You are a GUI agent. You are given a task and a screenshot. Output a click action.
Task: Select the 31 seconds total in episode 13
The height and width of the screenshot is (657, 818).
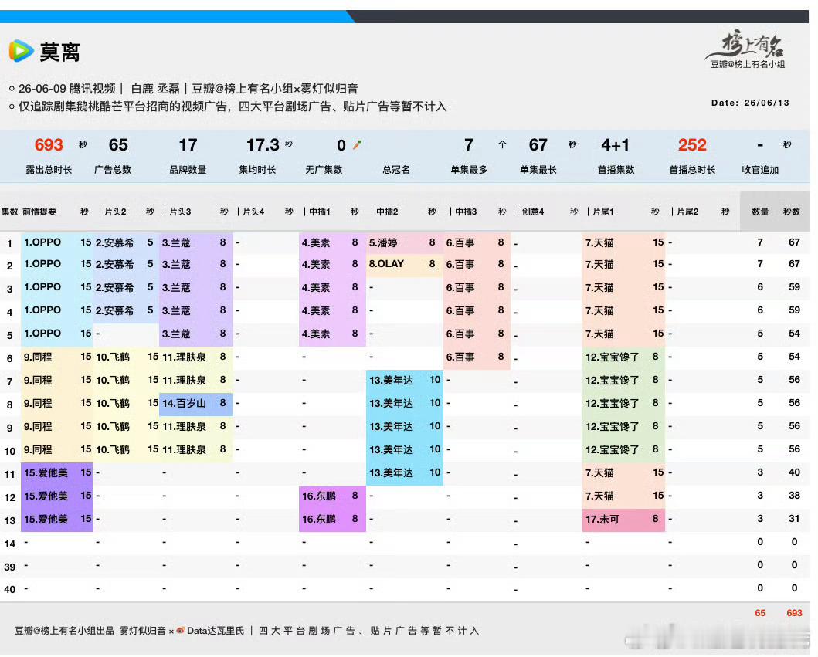coord(794,519)
